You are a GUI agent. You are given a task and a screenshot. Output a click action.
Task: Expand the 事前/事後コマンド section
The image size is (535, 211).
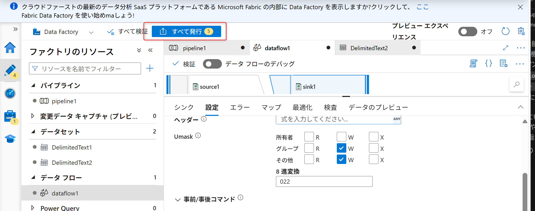pyautogui.click(x=178, y=200)
